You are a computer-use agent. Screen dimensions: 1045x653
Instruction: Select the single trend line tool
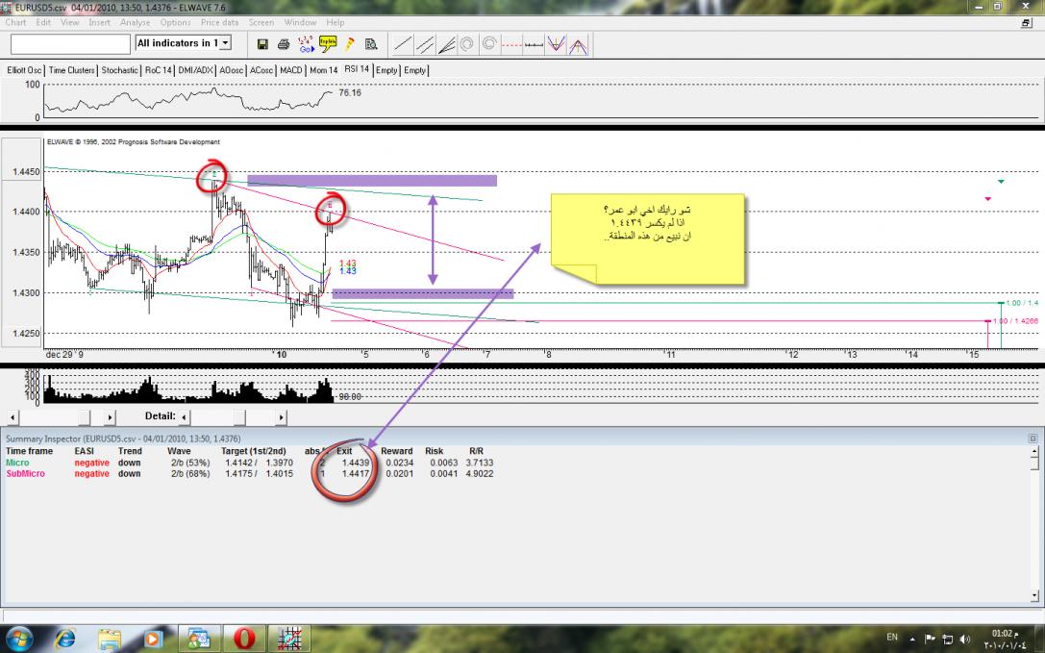(x=403, y=44)
